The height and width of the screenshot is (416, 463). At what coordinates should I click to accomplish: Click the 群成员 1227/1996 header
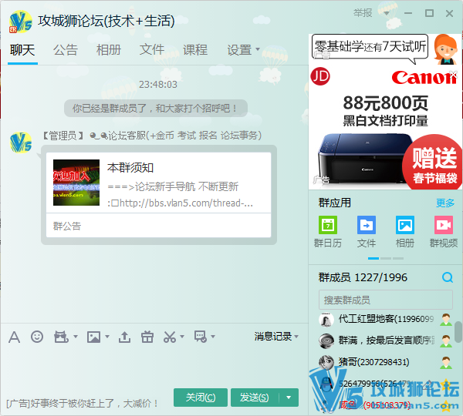(363, 277)
